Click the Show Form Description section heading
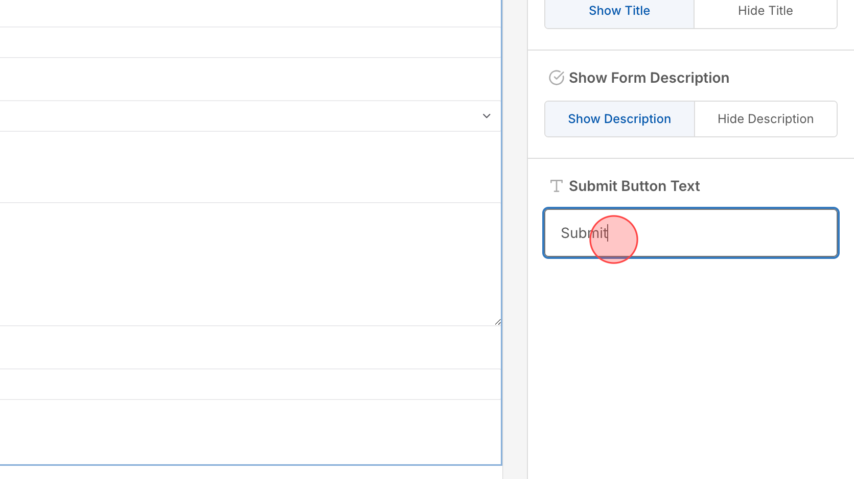 [x=649, y=78]
